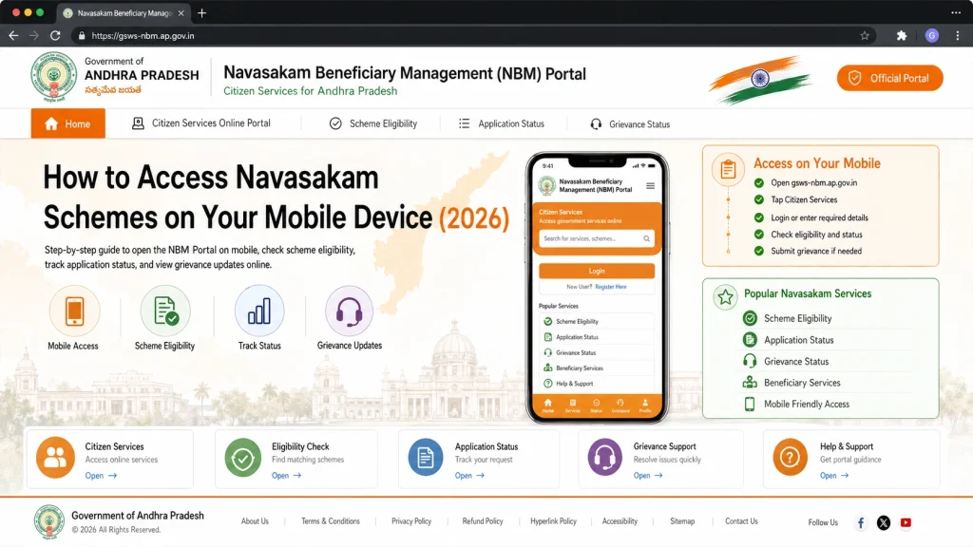Open link under Eligibility Check card
The width and height of the screenshot is (973, 547).
[x=286, y=476]
